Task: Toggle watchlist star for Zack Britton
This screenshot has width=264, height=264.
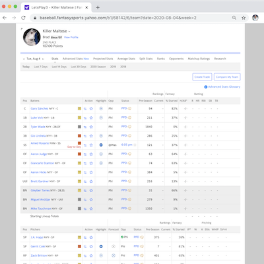Action: 91,255
